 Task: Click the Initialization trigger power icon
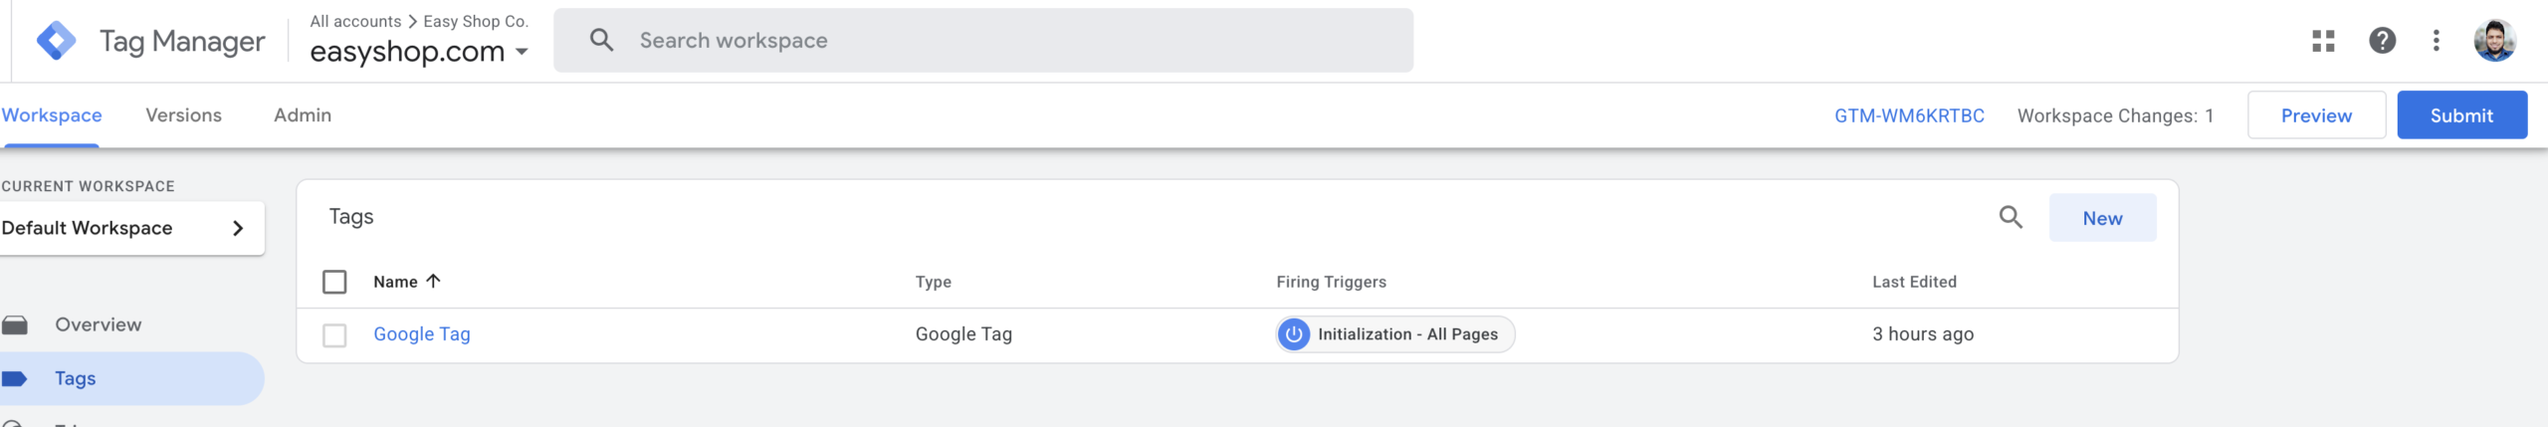pyautogui.click(x=1293, y=334)
